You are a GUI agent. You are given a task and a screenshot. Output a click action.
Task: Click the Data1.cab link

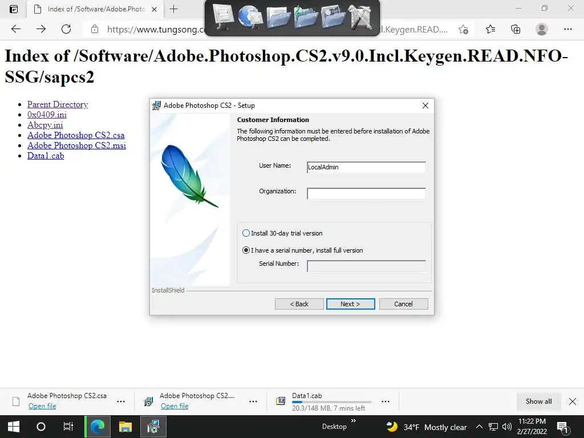pyautogui.click(x=46, y=156)
